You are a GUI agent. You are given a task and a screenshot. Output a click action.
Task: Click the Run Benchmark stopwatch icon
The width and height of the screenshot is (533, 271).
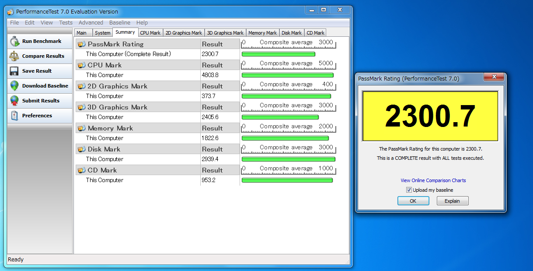(14, 41)
